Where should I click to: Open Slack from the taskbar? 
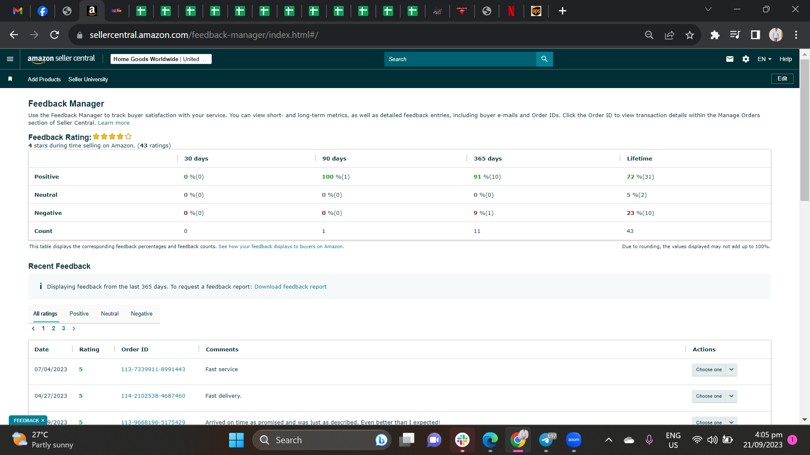click(x=462, y=440)
